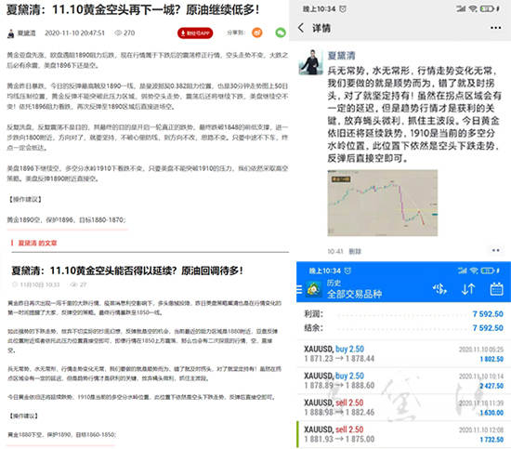The height and width of the screenshot is (449, 511).
Task: Click the '夏黛清 的文章' section heading
Action: click(x=37, y=243)
